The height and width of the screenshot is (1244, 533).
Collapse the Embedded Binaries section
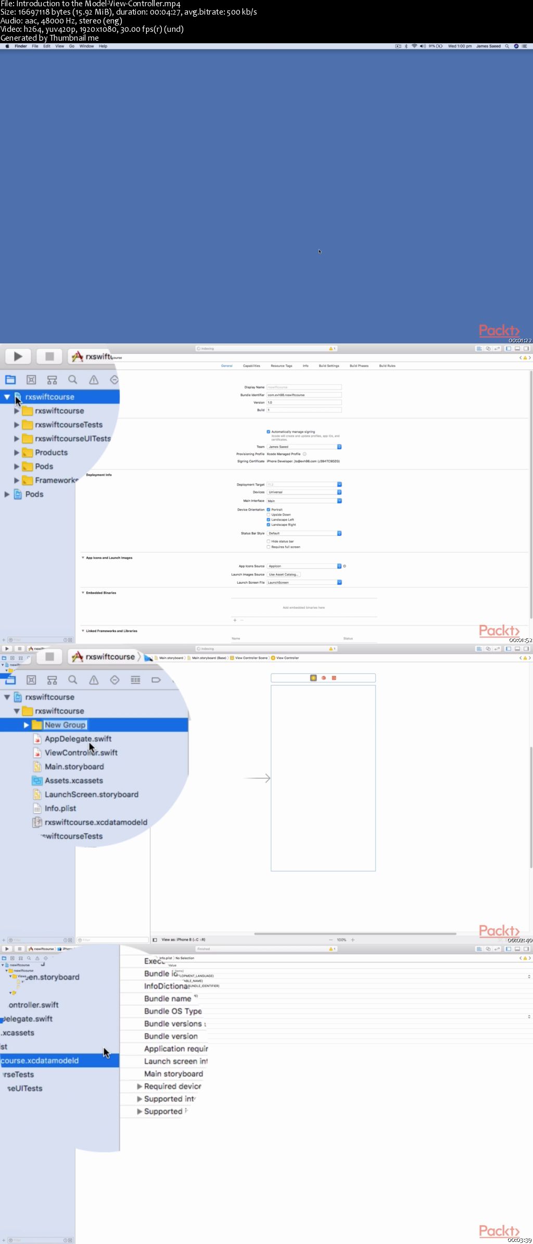(x=83, y=593)
